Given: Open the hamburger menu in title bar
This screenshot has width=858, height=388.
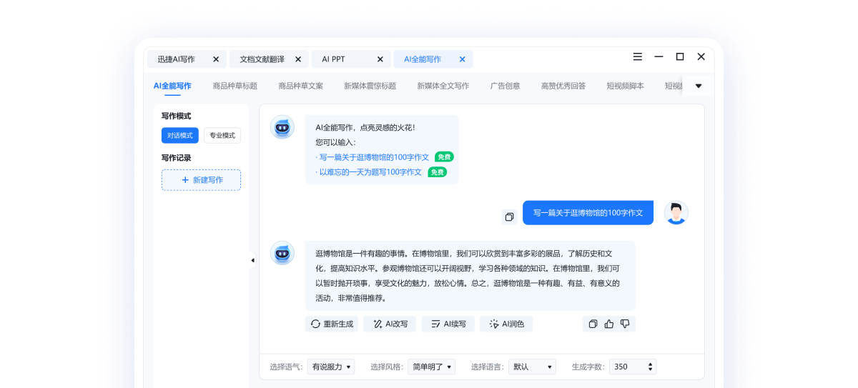Looking at the screenshot, I should pos(638,57).
